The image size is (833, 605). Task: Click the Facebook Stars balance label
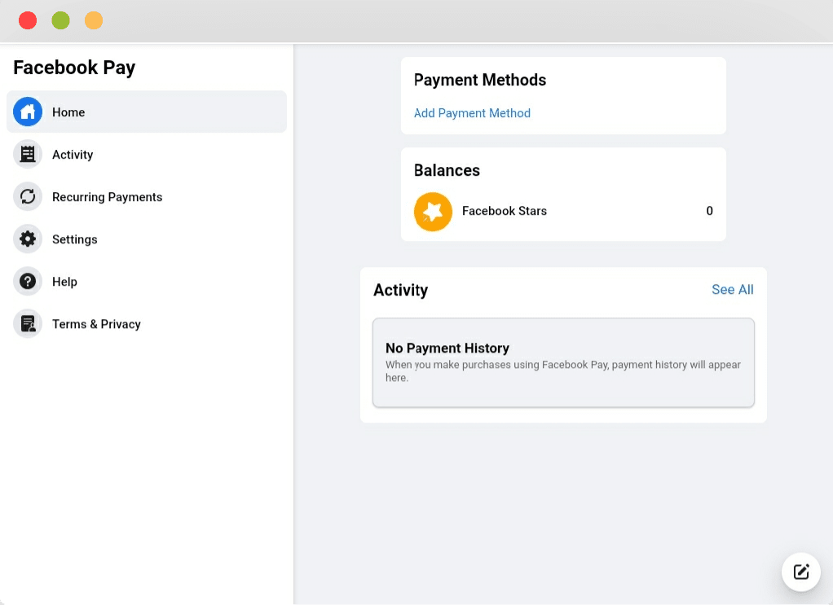pos(505,211)
